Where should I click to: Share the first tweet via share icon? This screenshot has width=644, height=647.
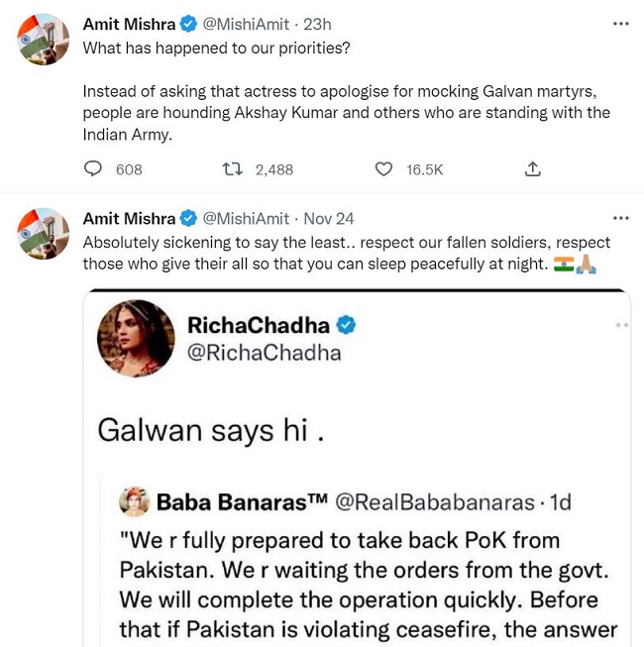click(532, 169)
